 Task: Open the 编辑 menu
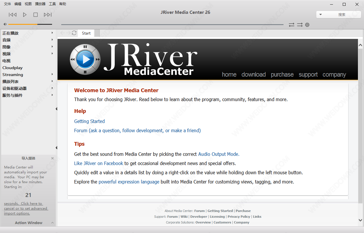18,4
